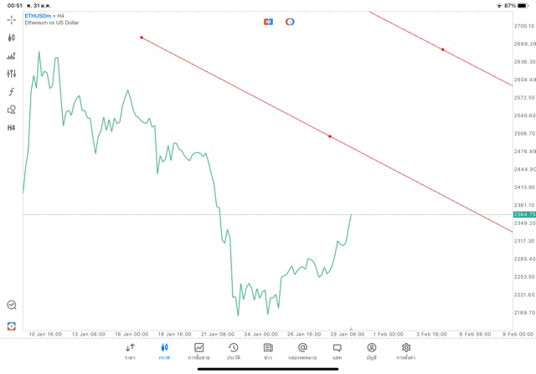Open the การซื้อขาย trade tab

point(198,351)
